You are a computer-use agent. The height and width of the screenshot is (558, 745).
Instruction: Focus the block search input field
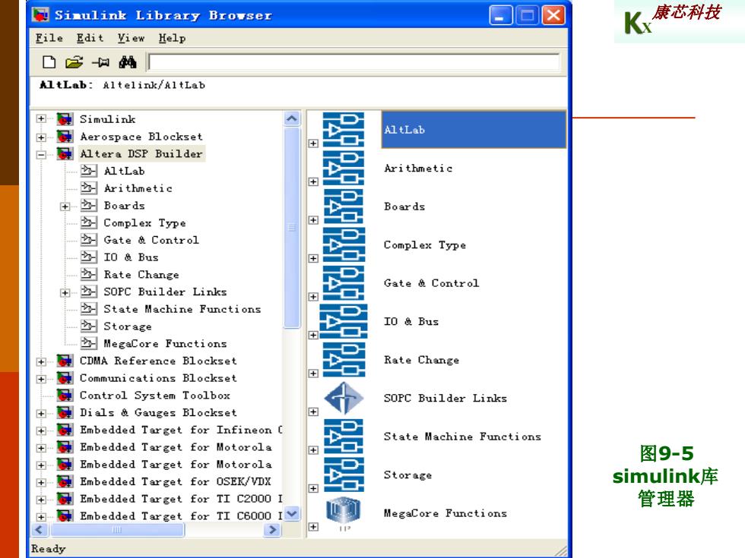[354, 62]
